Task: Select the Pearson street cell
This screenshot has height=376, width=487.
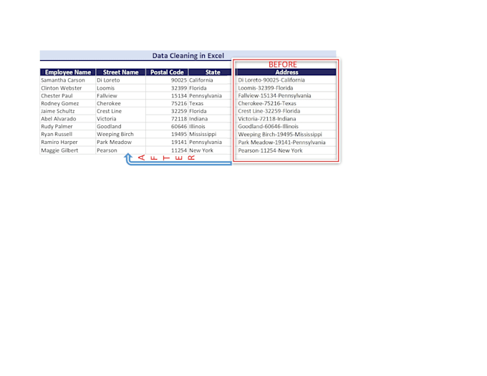Action: click(x=120, y=150)
